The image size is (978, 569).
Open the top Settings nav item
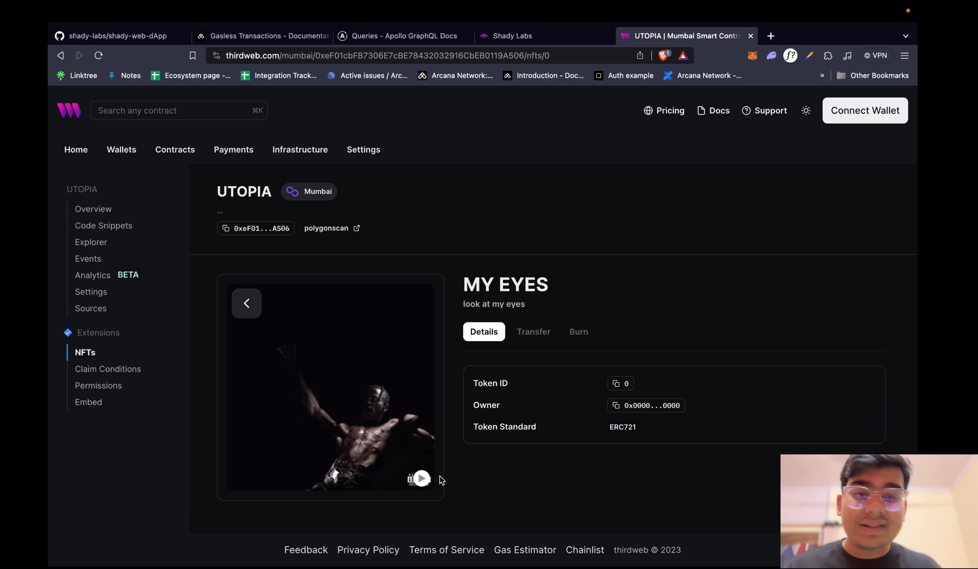click(x=363, y=149)
